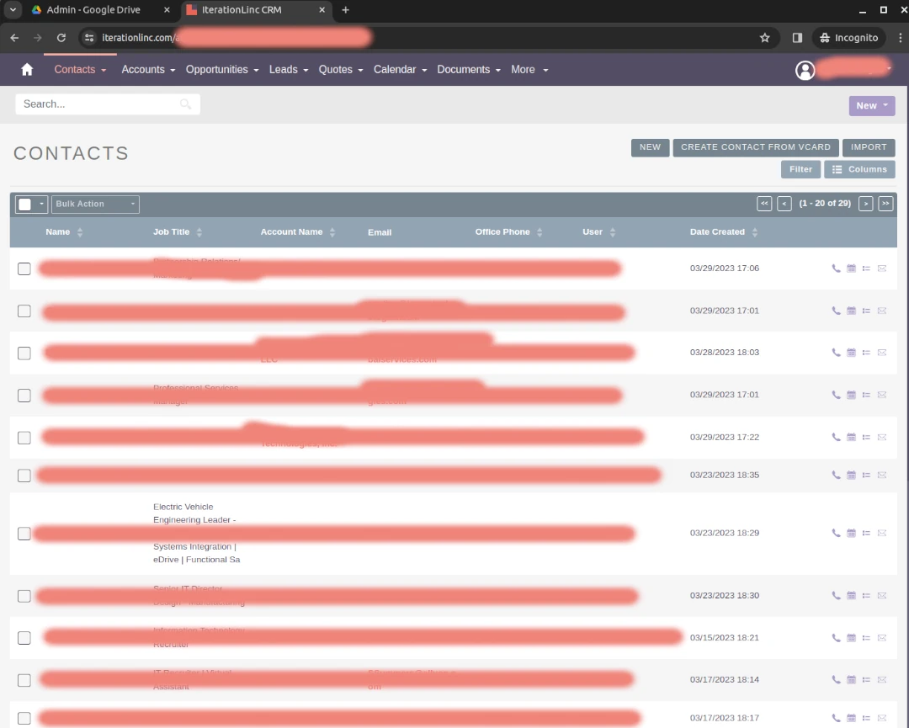Jump to the last page of contacts
The height and width of the screenshot is (728, 909).
click(885, 204)
